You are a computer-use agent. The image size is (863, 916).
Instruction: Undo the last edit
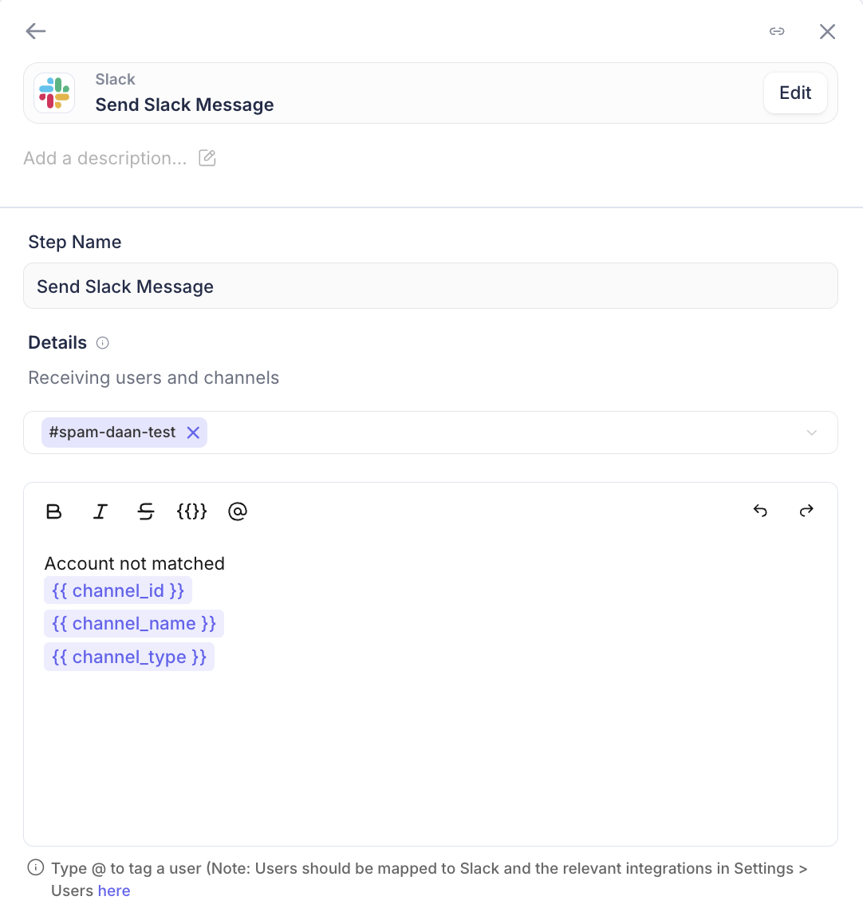(760, 511)
